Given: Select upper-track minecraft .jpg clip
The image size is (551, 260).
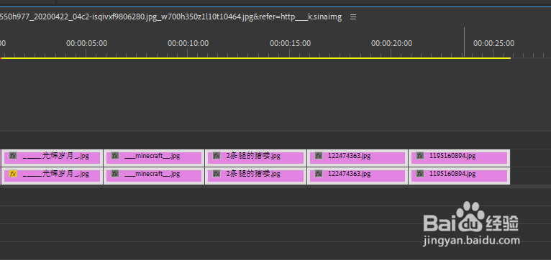Looking at the screenshot, I should [154, 158].
